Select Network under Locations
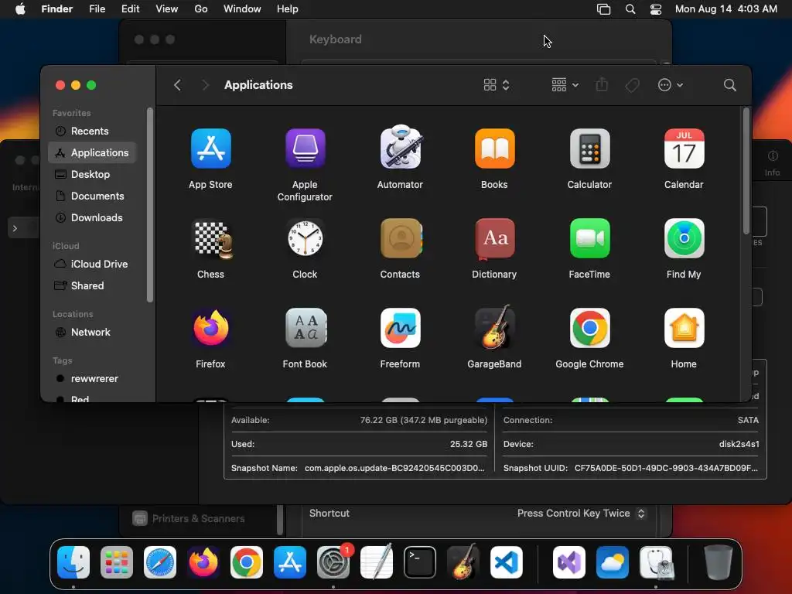 pyautogui.click(x=92, y=333)
